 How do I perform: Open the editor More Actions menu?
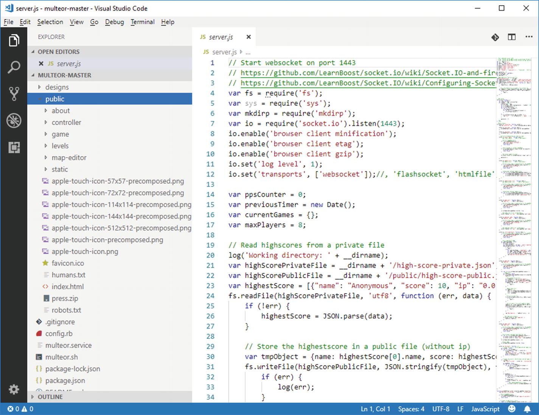tap(529, 37)
